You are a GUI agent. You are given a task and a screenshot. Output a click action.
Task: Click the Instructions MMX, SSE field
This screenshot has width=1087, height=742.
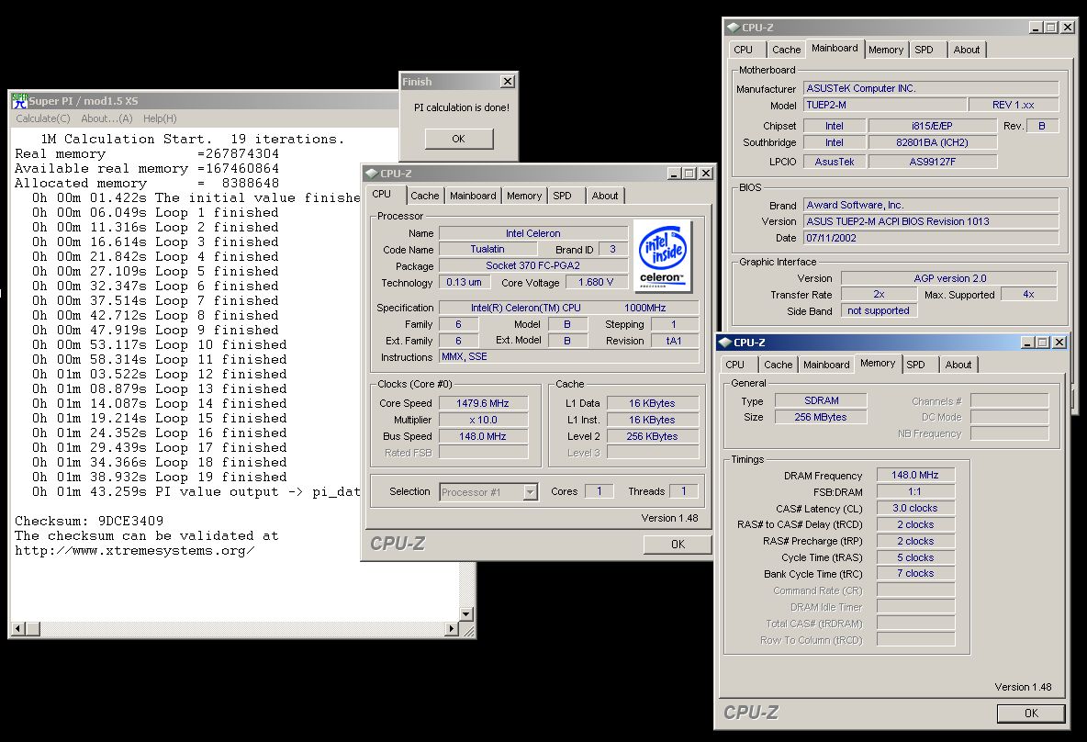pos(569,357)
